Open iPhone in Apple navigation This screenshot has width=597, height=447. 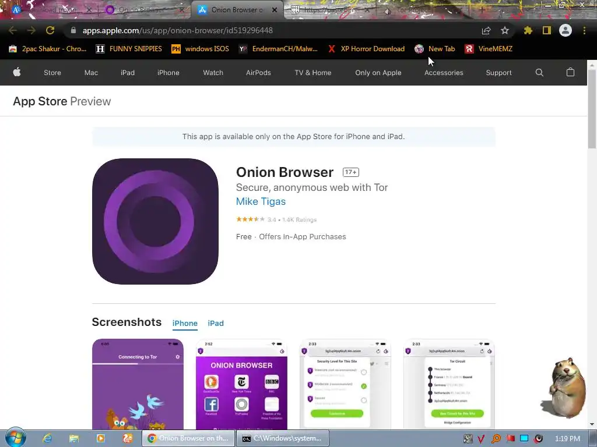(x=168, y=73)
